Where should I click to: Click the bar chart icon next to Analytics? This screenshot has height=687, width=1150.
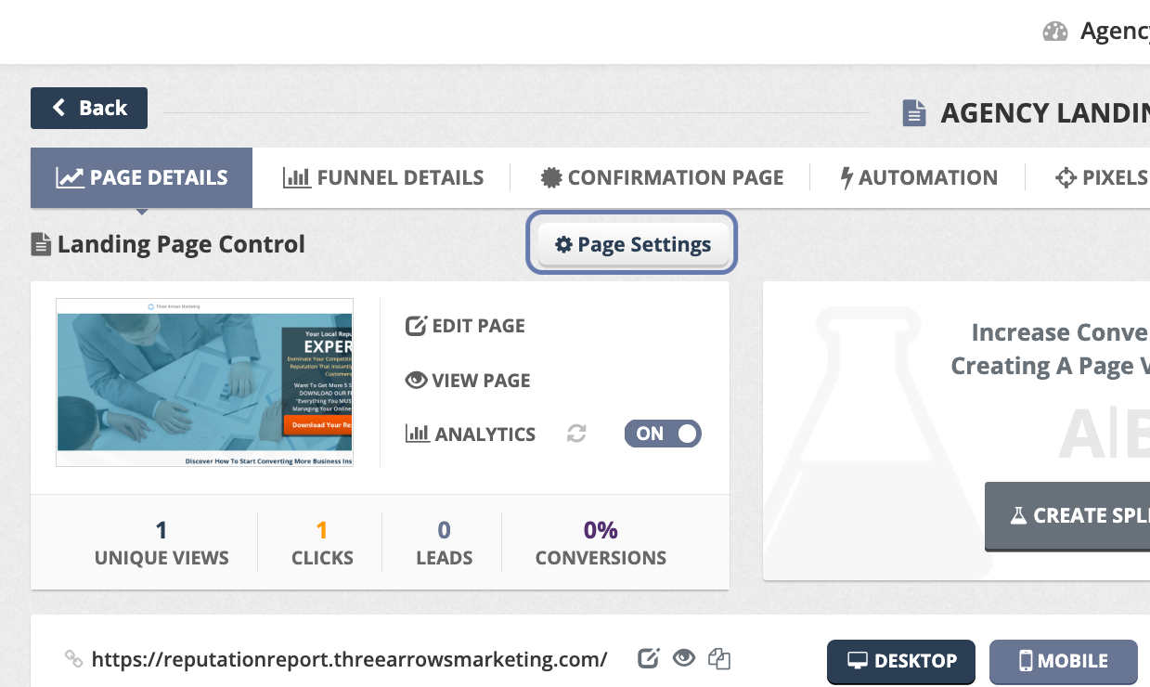tap(418, 434)
